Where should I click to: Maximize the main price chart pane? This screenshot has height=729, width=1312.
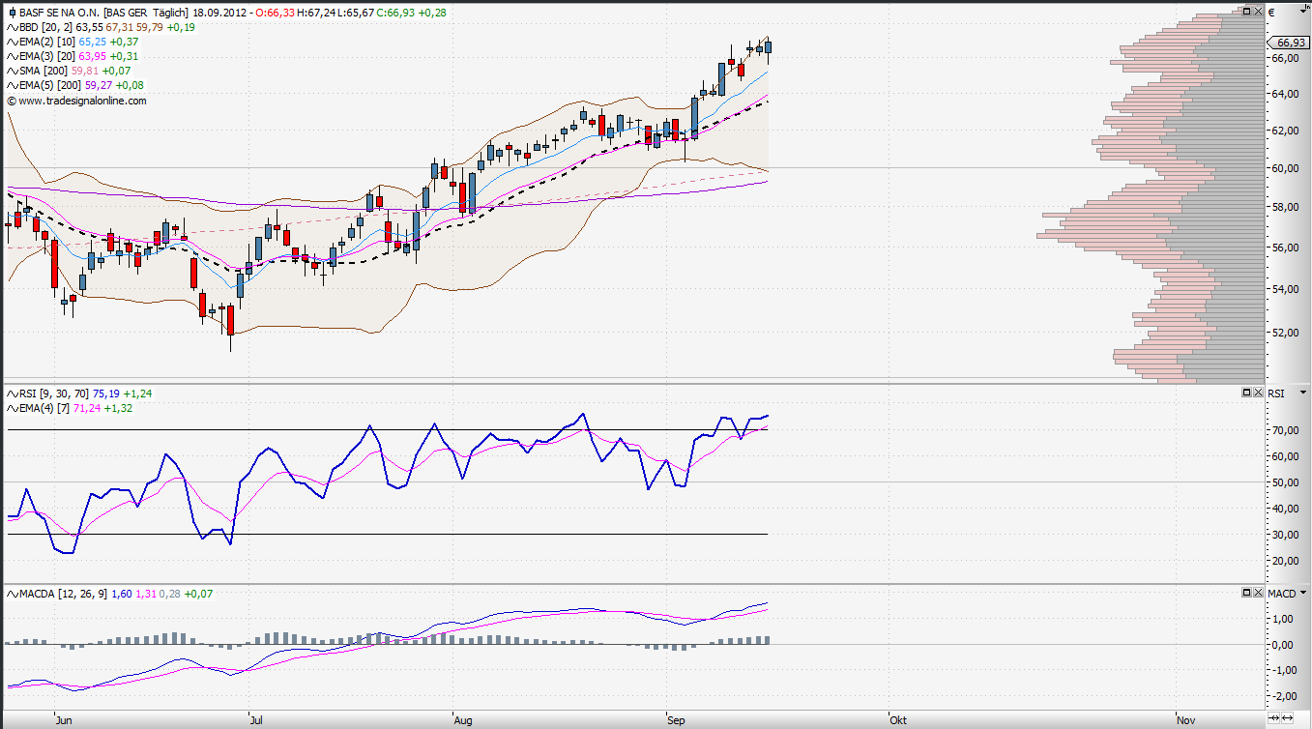pyautogui.click(x=1247, y=12)
